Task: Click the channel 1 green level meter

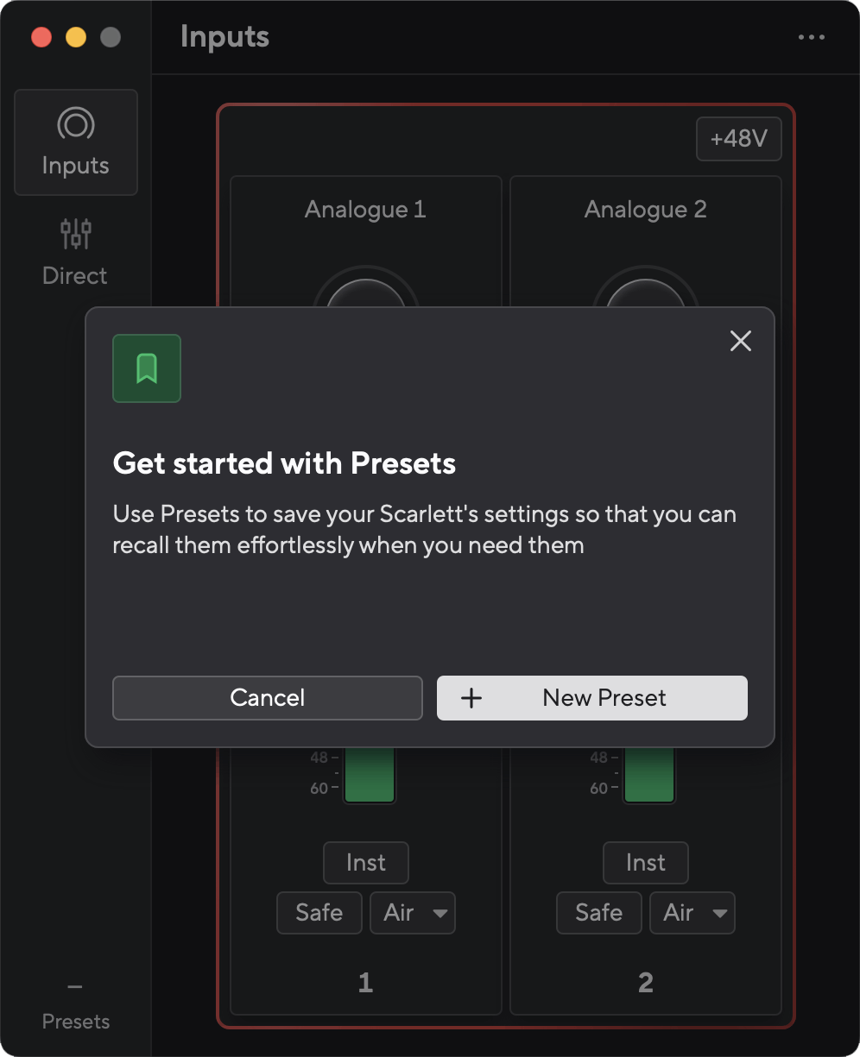Action: [370, 775]
